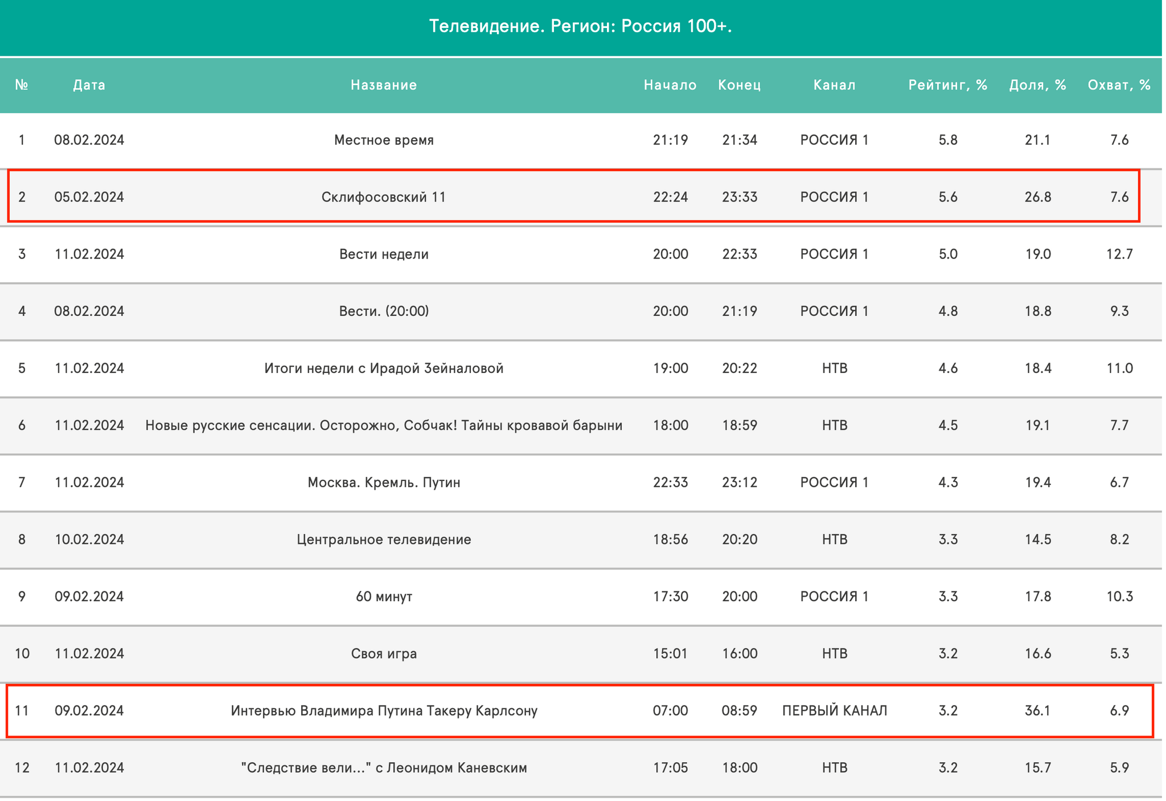
Task: Select the program "Вести. (20:00)"
Action: (384, 311)
